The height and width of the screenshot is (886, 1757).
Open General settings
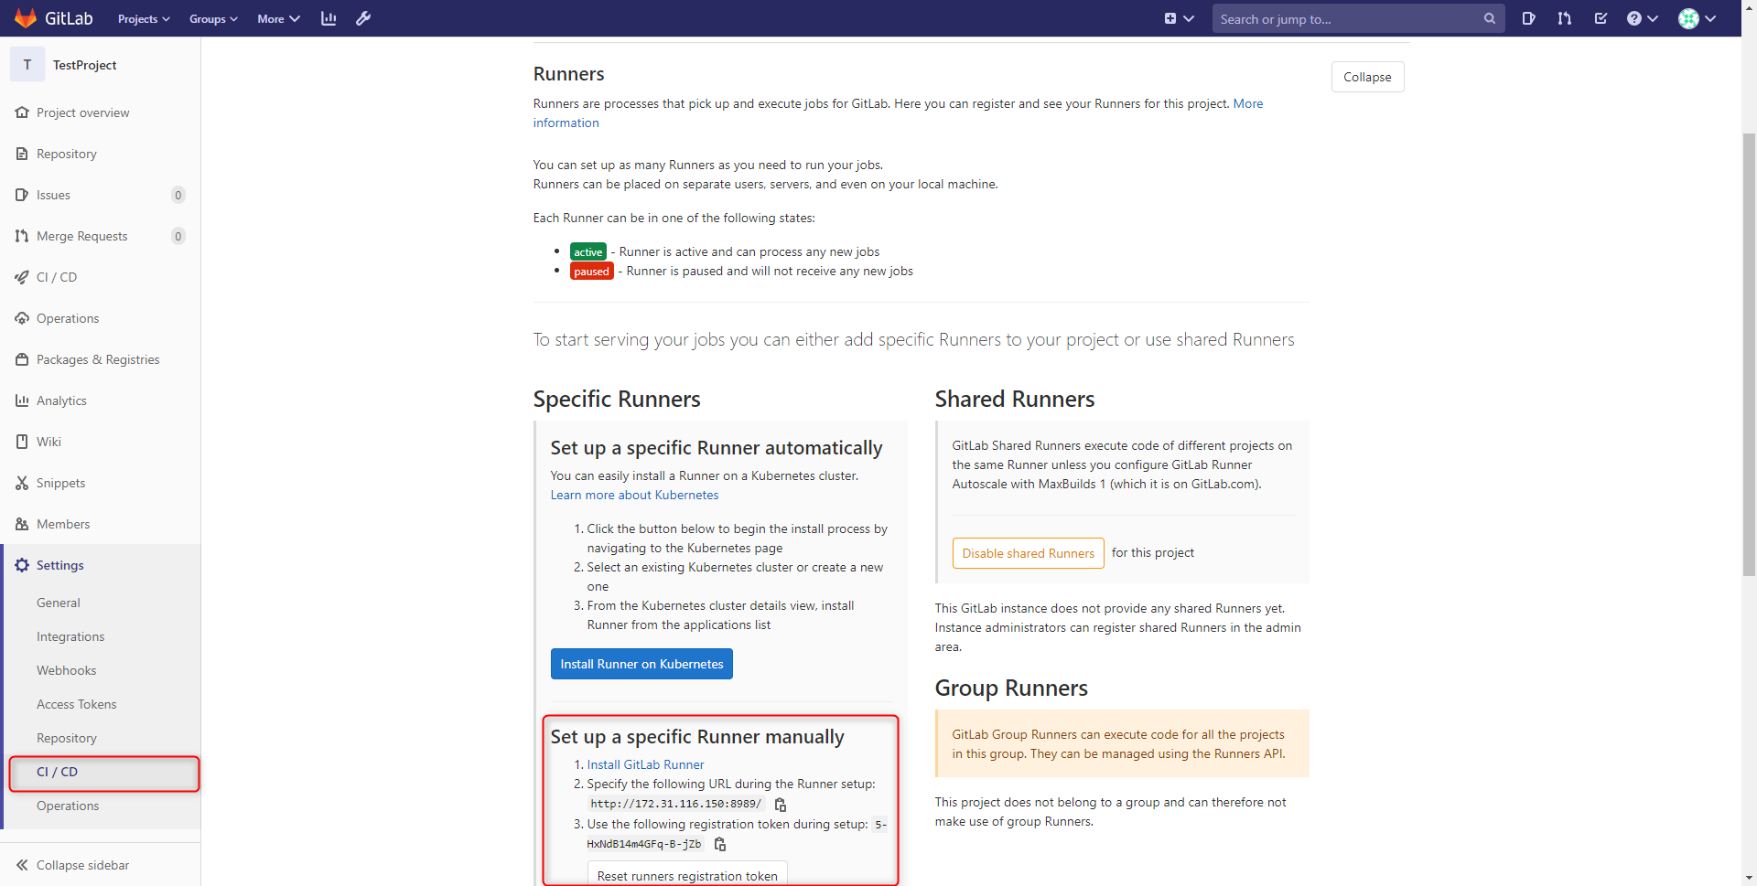(59, 603)
